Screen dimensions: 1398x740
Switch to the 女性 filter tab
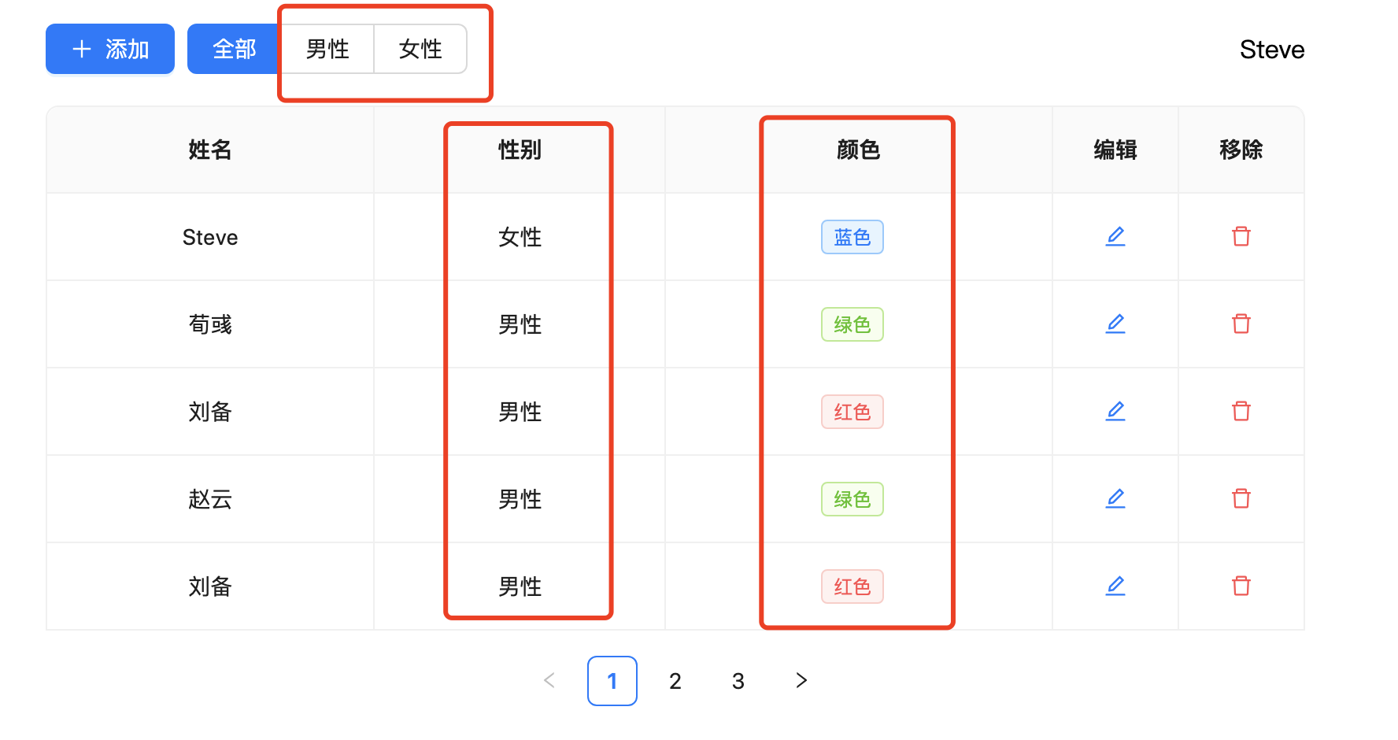tap(420, 49)
